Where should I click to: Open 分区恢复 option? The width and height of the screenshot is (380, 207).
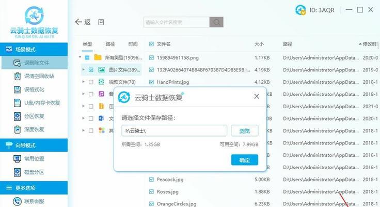click(29, 116)
